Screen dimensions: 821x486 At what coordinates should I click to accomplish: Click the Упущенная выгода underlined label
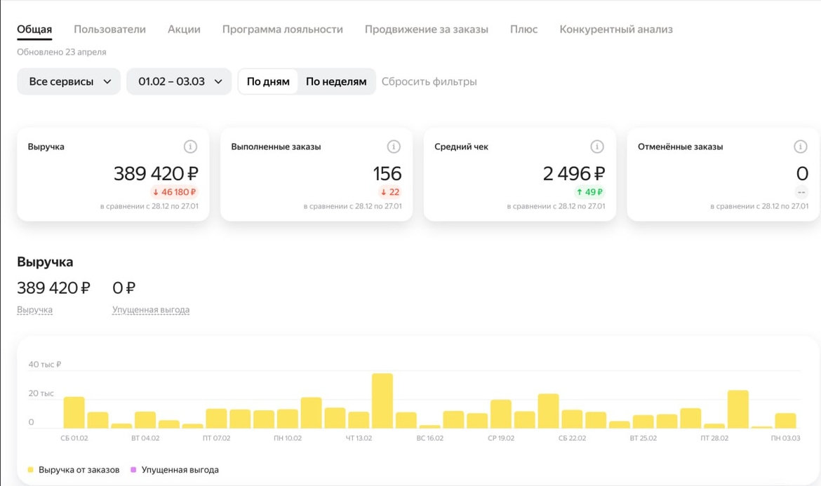pyautogui.click(x=151, y=310)
